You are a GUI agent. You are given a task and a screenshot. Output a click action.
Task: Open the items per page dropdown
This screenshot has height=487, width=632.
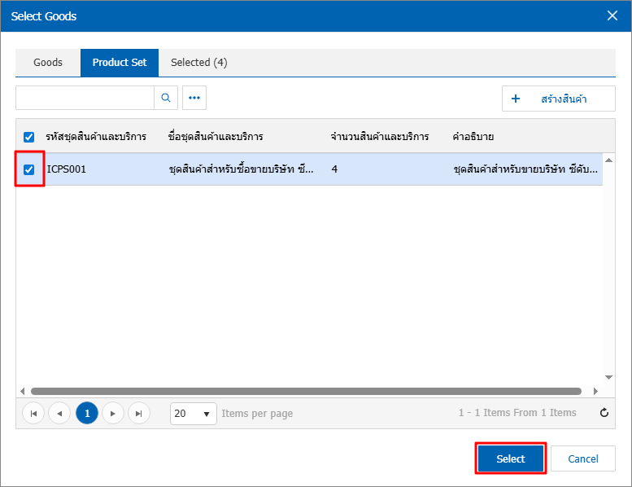click(x=194, y=414)
